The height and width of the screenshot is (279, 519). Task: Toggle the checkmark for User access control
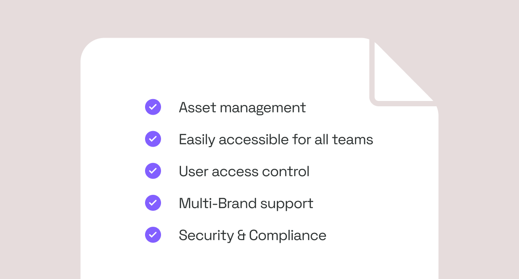(x=153, y=171)
